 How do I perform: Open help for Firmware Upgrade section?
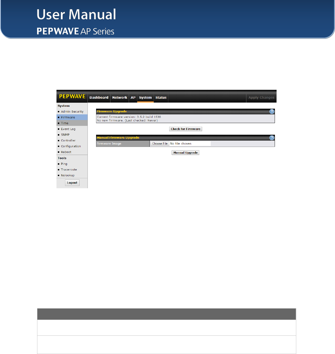(272, 111)
